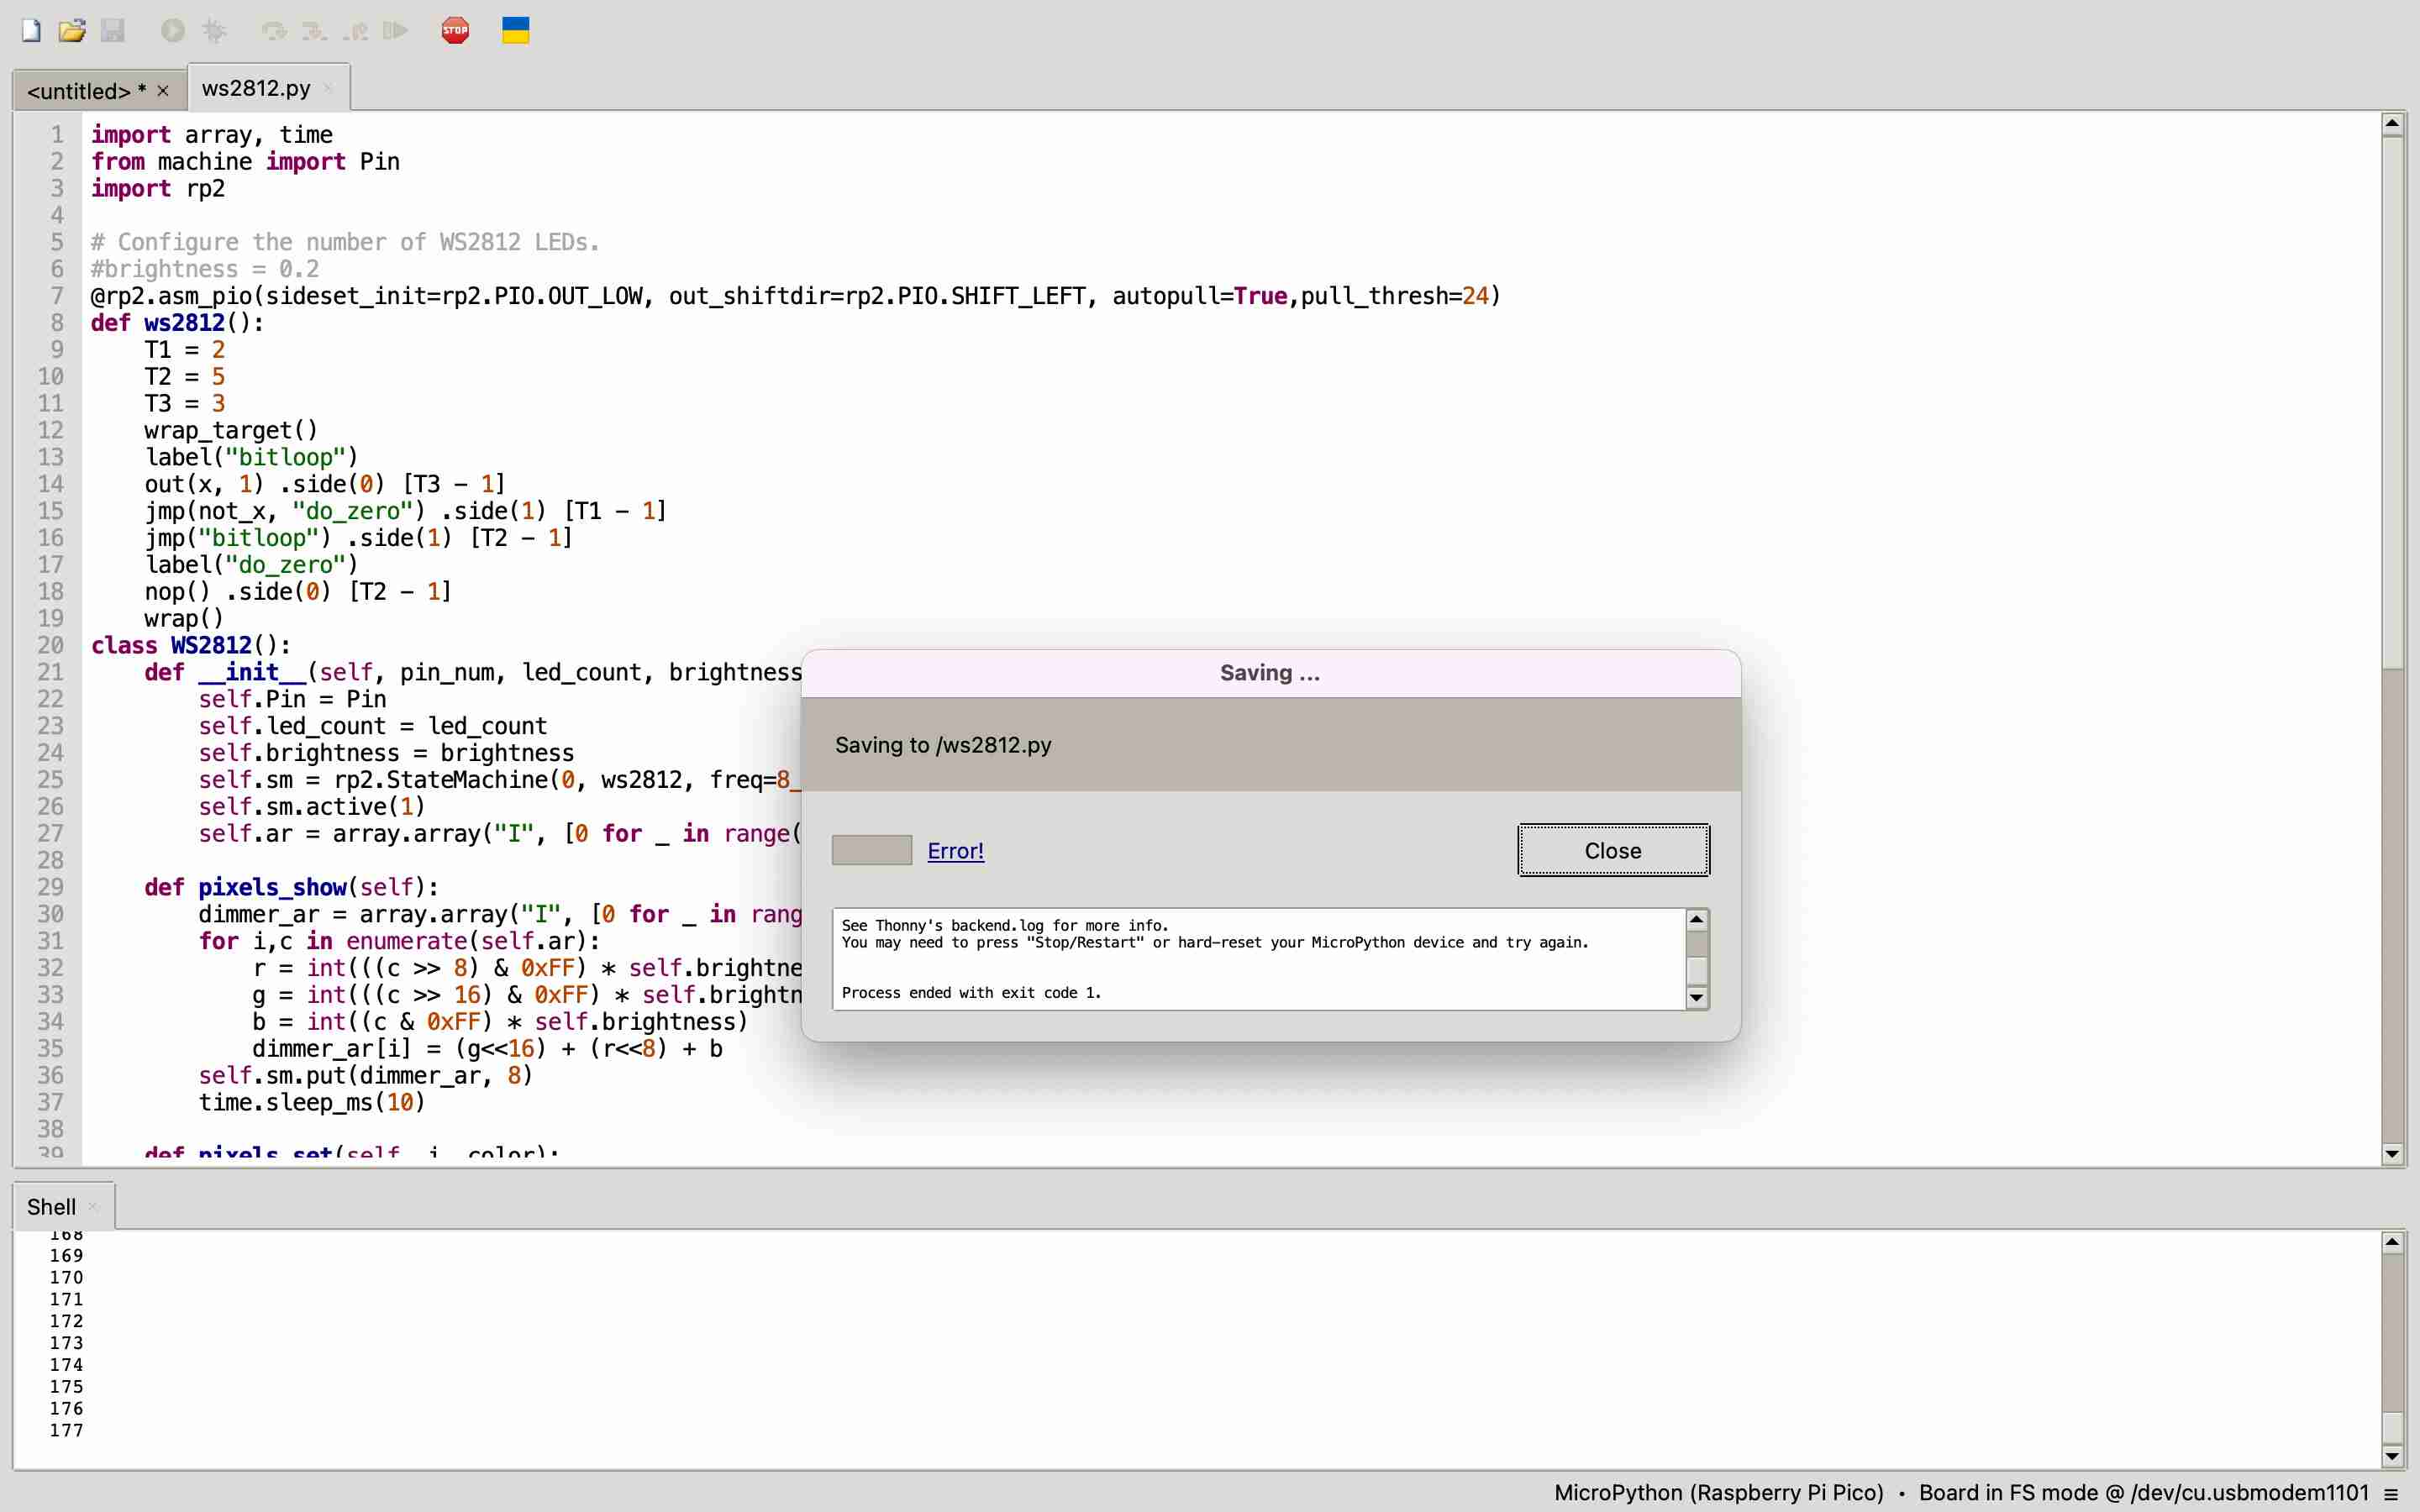Click 'def pixels_show(self):' line
2420x1512 pixels.
[291, 887]
